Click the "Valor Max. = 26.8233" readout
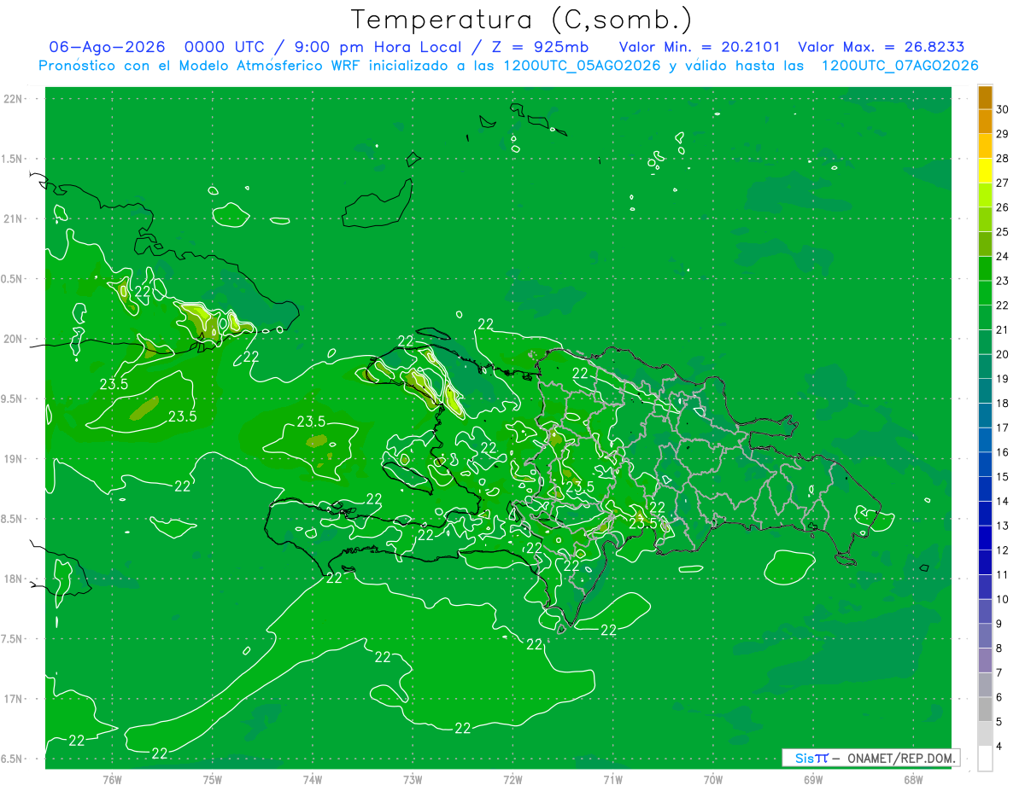Viewport: 1025px width, 791px height. pos(881,47)
